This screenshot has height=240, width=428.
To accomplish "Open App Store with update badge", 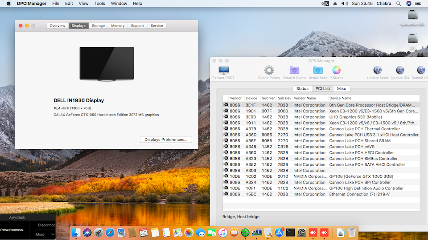I will (x=279, y=232).
